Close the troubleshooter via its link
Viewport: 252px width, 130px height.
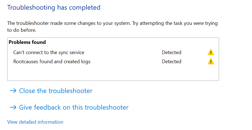pos(55,91)
